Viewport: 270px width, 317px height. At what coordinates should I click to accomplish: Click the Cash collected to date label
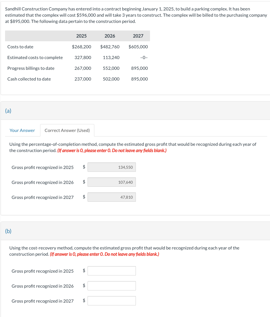[29, 79]
